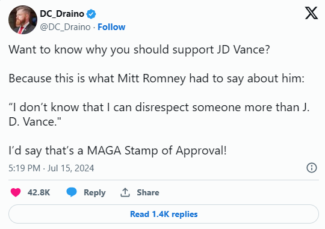This screenshot has width=325, height=229.
Task: Like the tweet with the heart icon
Action: [16, 192]
